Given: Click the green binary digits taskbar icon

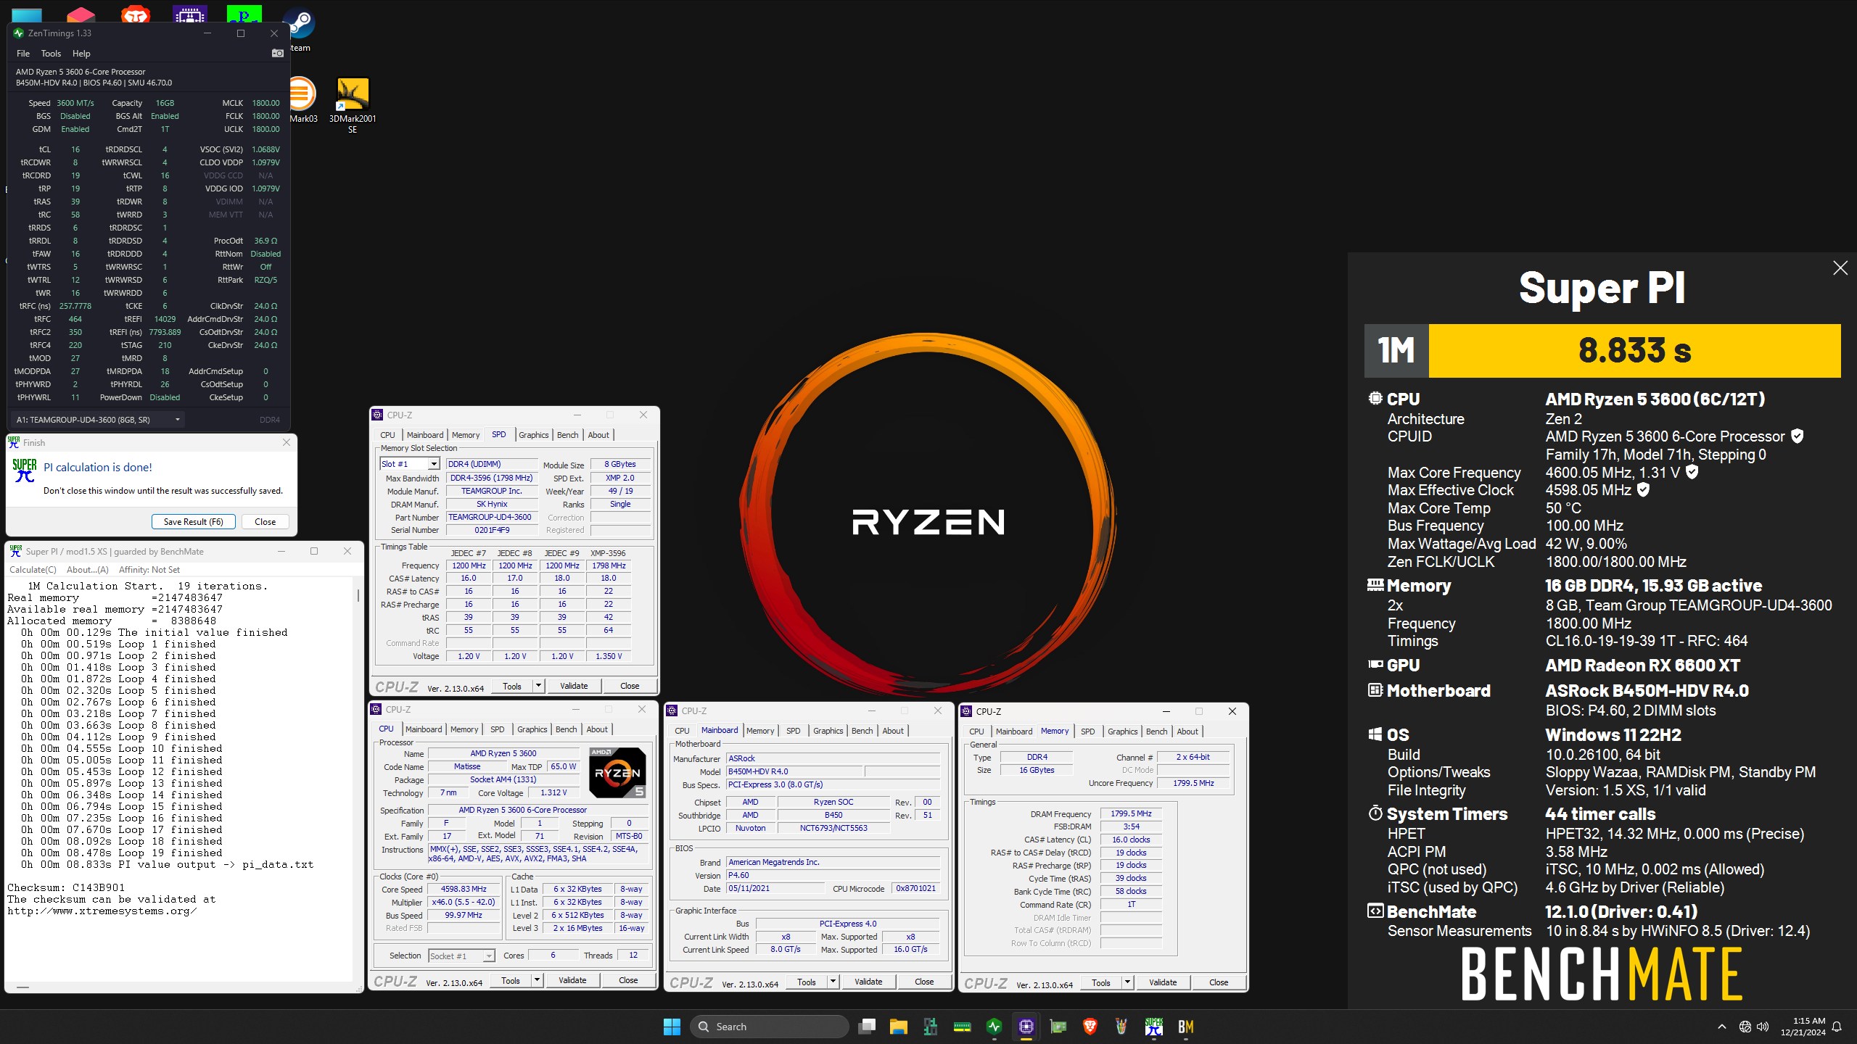Looking at the screenshot, I should (x=930, y=1026).
